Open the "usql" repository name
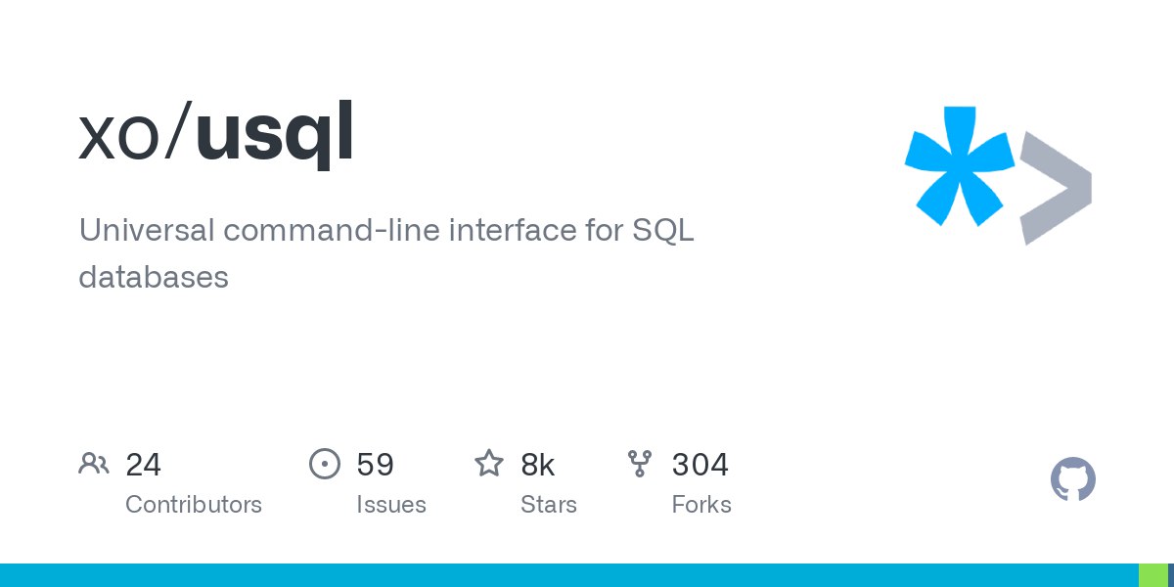1174x587 pixels. [x=275, y=136]
